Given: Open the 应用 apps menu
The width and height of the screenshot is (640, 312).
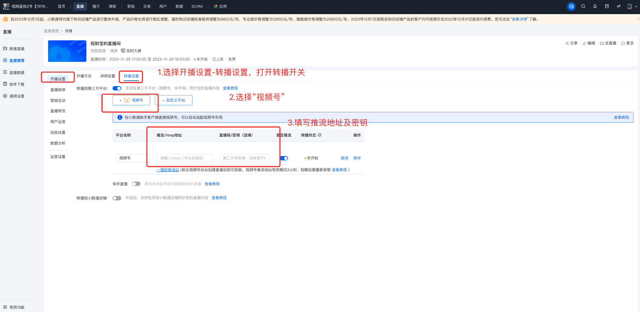Looking at the screenshot, I should tap(220, 6).
